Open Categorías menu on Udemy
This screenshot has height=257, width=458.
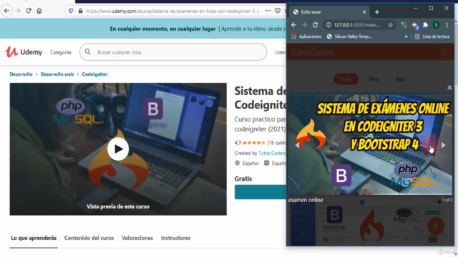61,52
